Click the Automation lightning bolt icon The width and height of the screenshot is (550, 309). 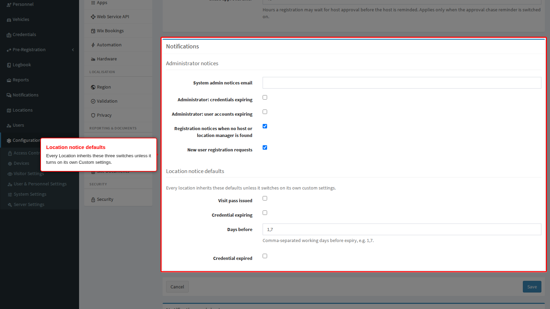[93, 45]
